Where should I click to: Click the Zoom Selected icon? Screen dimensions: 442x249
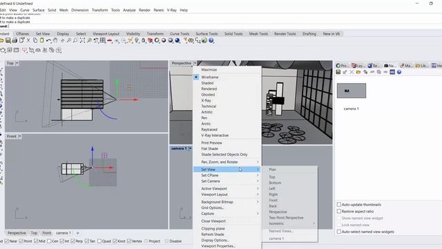[x=89, y=40]
